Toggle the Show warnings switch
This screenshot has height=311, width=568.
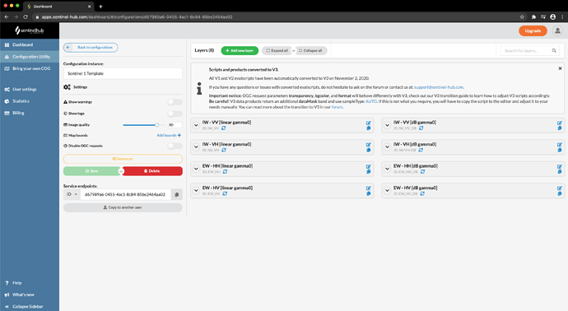click(175, 102)
